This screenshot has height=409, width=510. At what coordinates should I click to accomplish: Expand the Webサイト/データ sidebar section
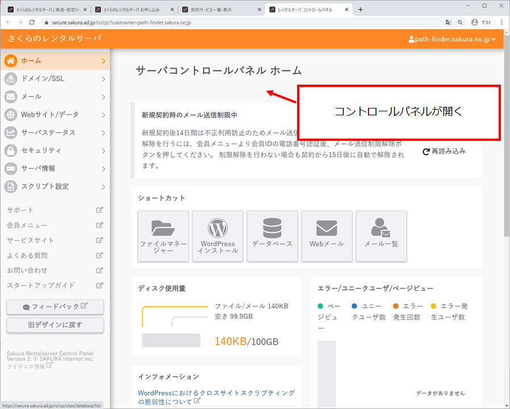(x=55, y=115)
